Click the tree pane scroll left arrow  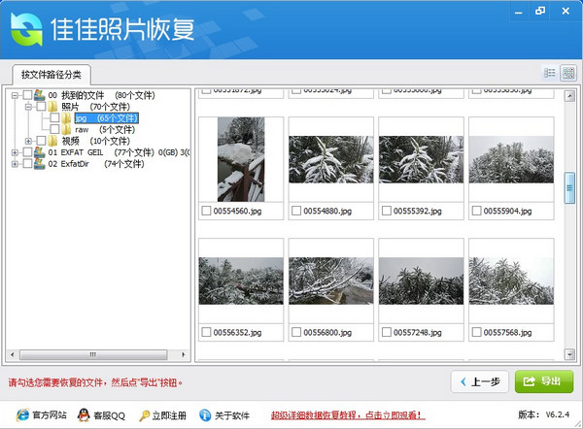13,354
